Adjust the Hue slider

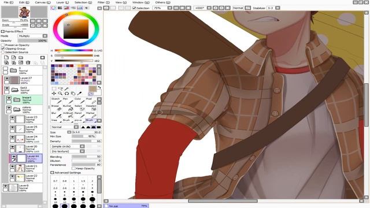[x=73, y=50]
